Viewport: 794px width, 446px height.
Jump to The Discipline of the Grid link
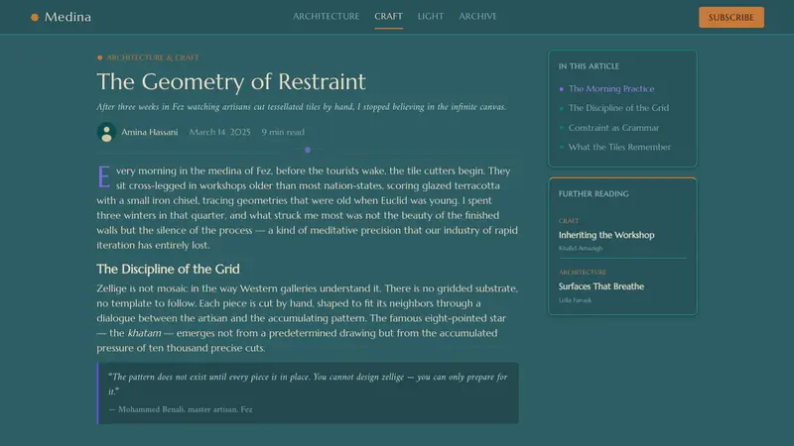(618, 108)
